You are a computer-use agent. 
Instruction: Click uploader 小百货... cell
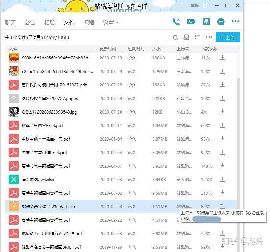[x=185, y=112]
